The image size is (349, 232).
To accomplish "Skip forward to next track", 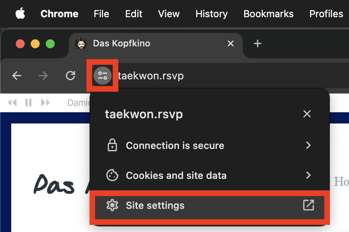I will (45, 103).
